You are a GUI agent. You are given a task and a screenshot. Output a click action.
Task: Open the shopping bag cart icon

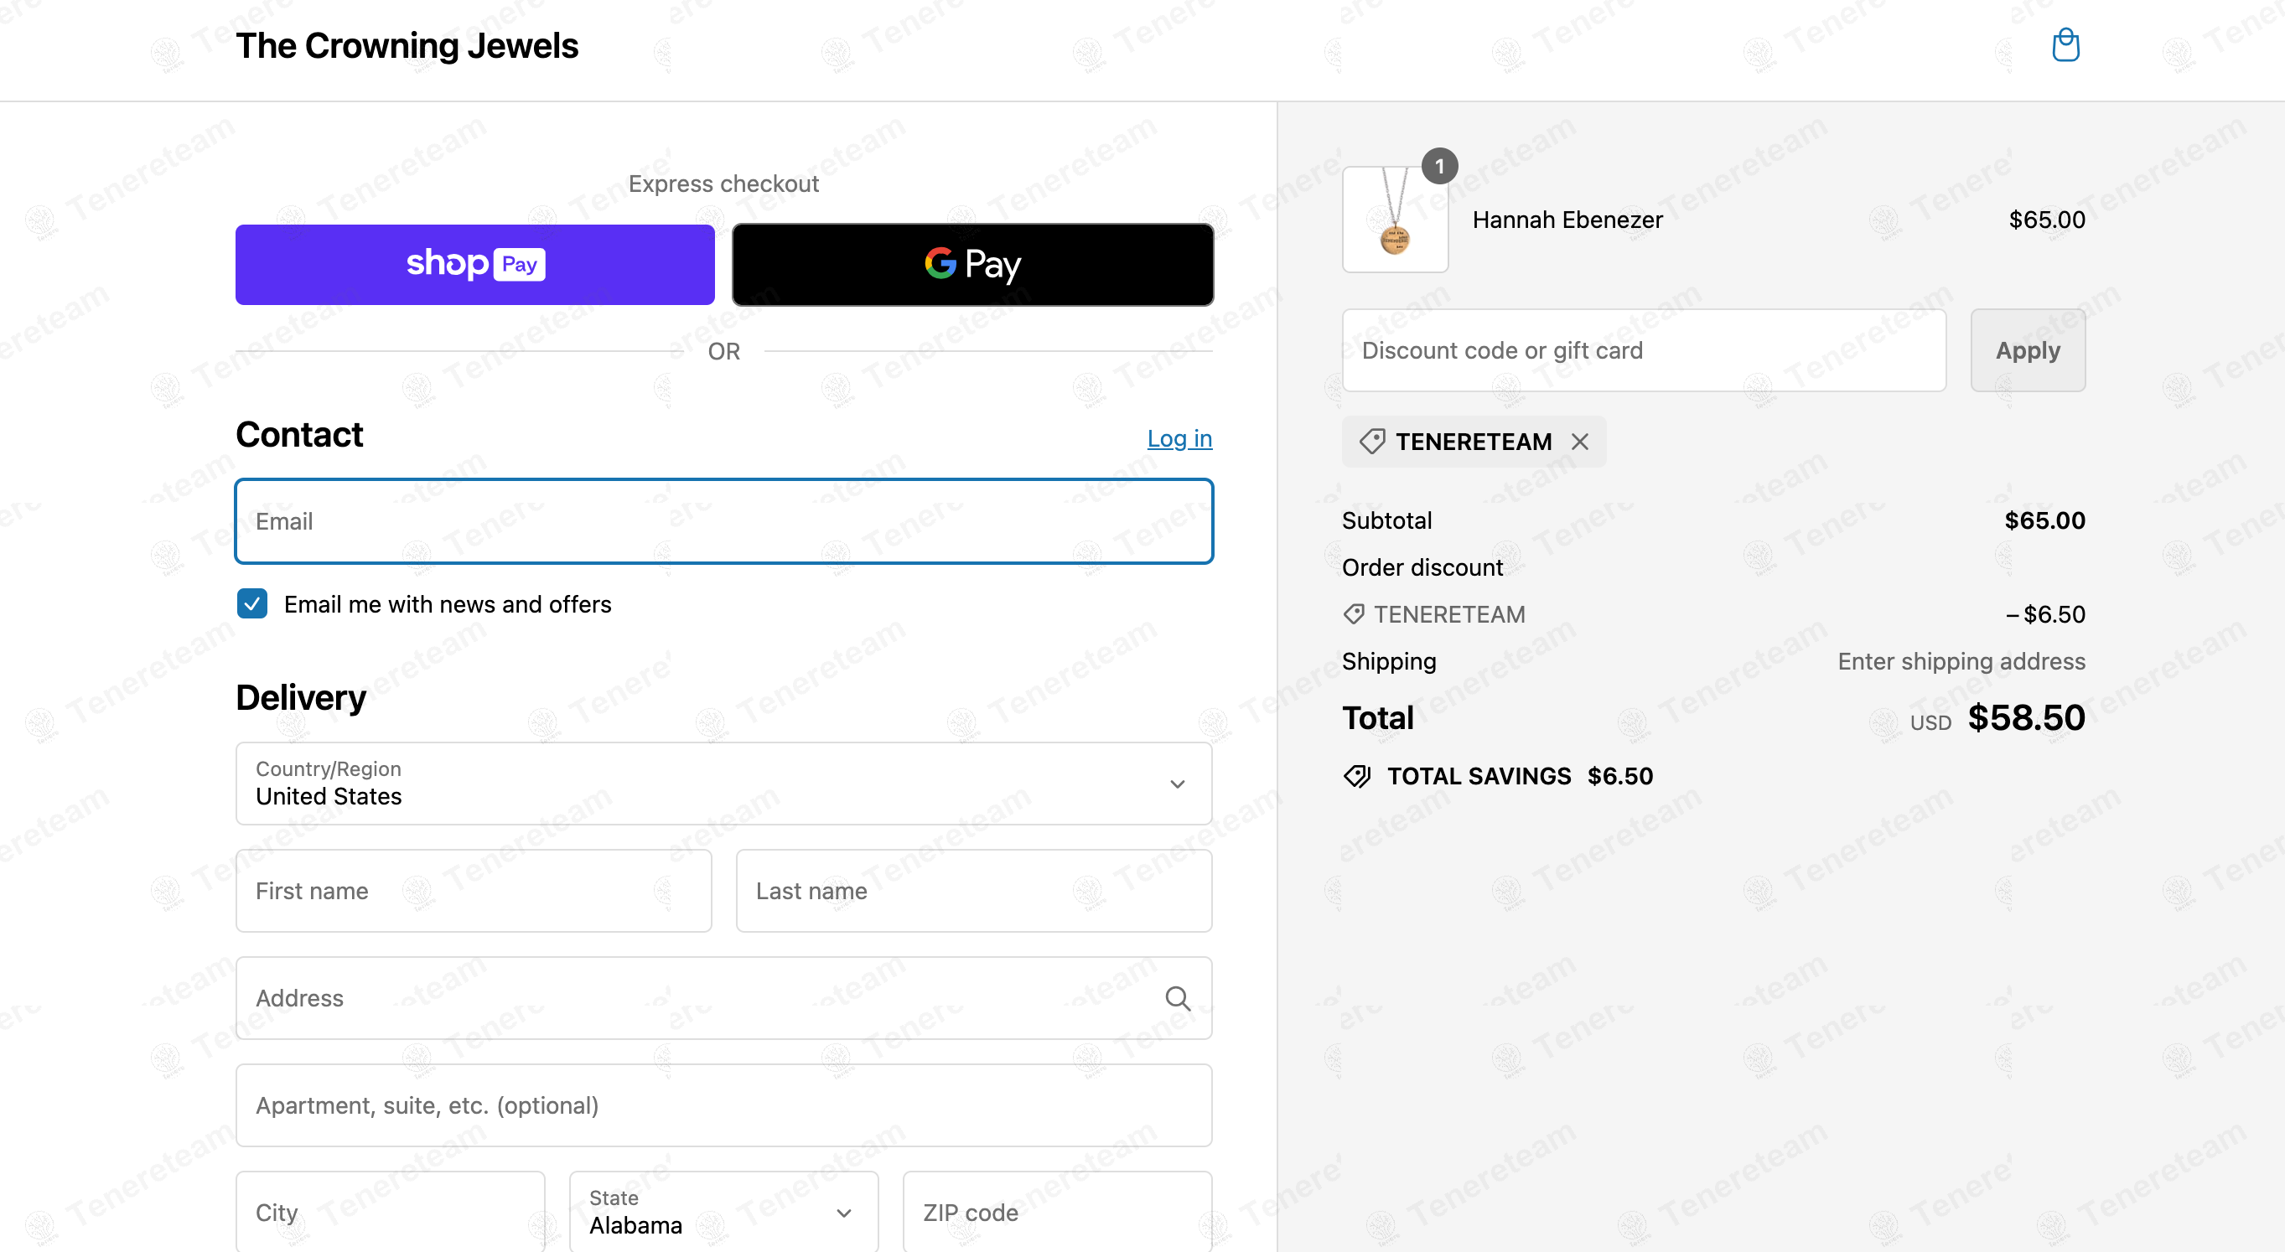coord(2065,45)
